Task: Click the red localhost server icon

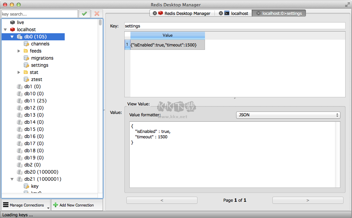Action: [13, 29]
